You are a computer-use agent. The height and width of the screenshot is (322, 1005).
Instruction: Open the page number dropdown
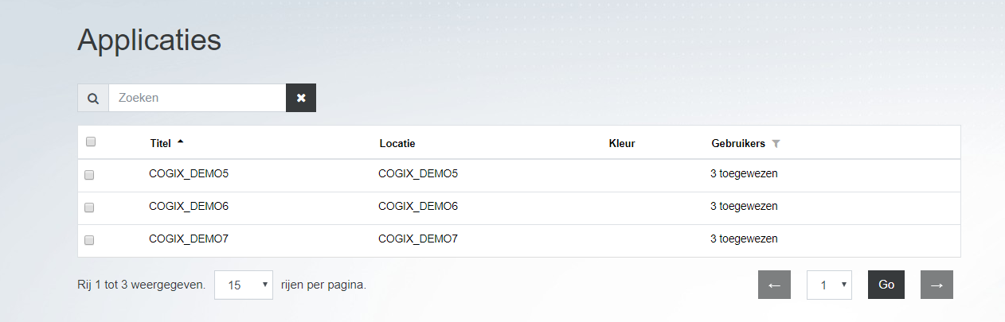click(830, 285)
